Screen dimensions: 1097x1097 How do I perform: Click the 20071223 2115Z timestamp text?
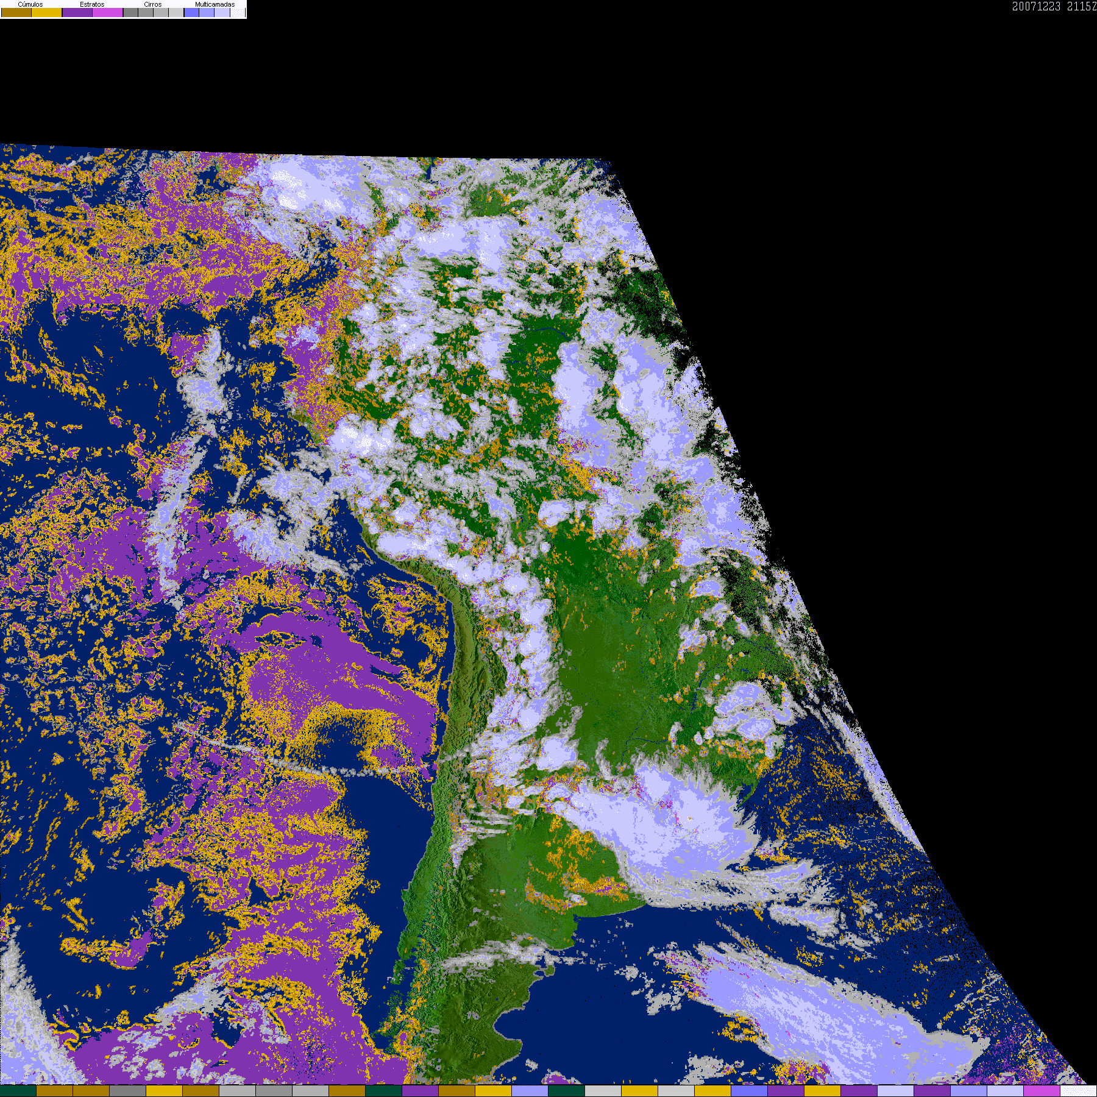click(1054, 7)
